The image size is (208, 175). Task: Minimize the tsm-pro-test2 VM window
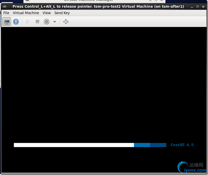(192, 7)
